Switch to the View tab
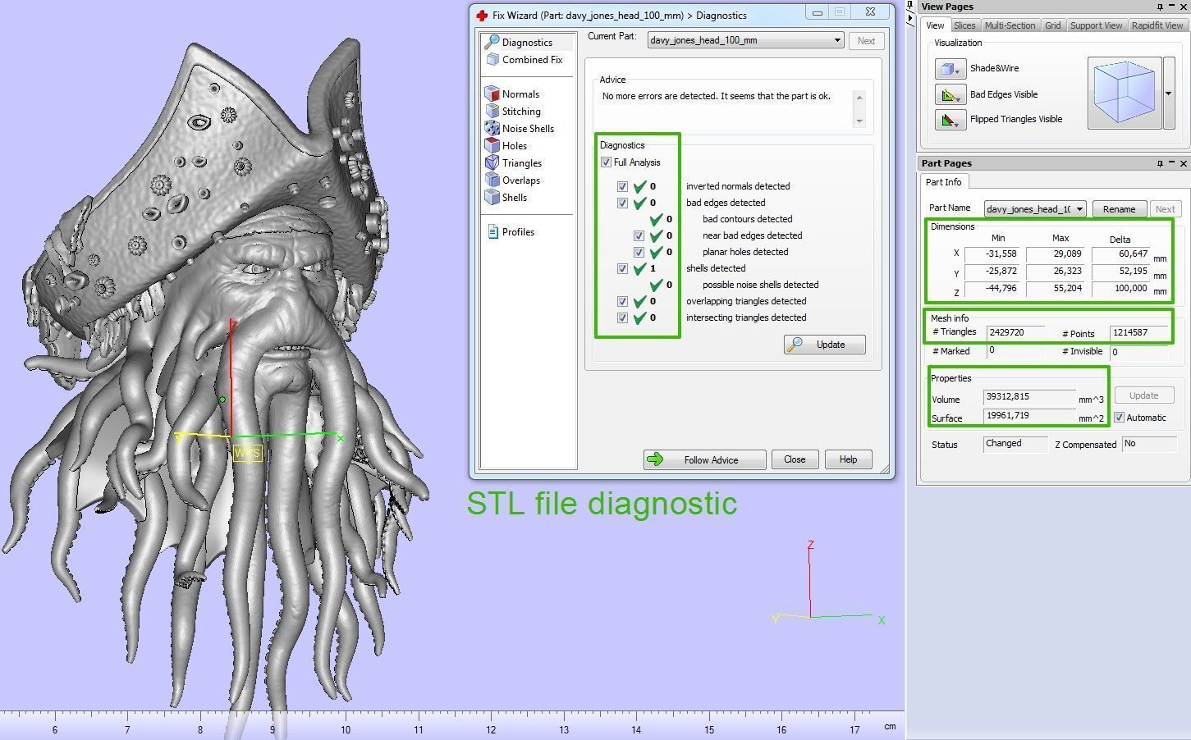1191x740 pixels. click(935, 25)
